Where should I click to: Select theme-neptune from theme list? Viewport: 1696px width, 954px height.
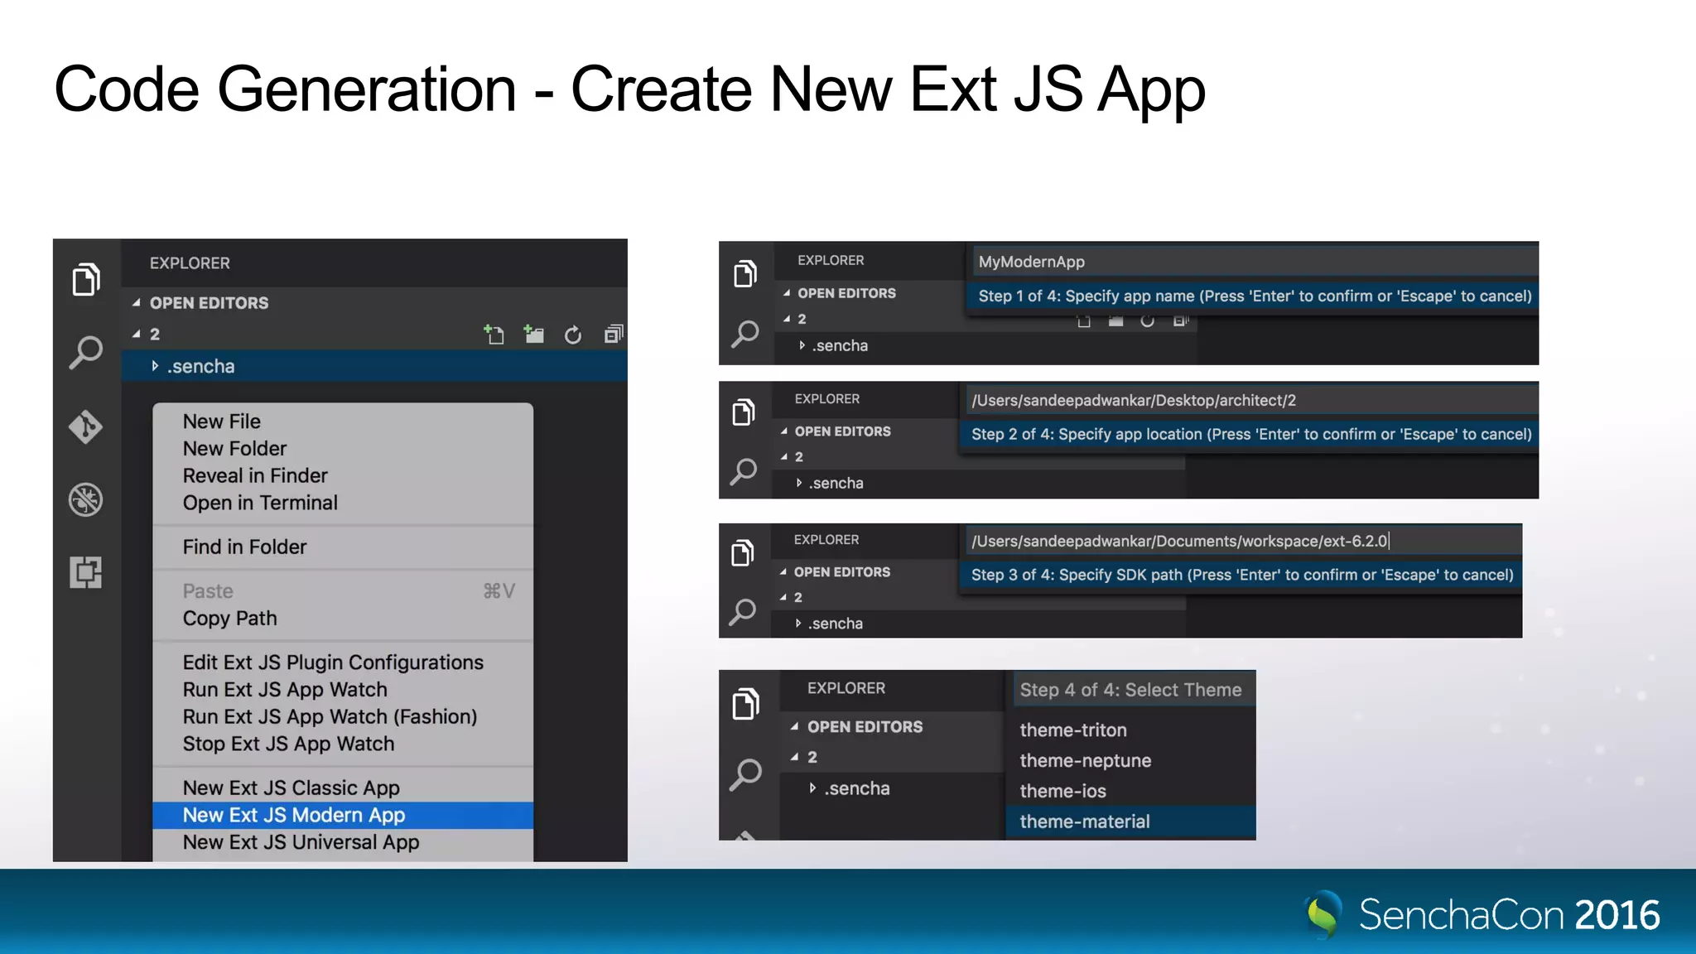tap(1131, 761)
